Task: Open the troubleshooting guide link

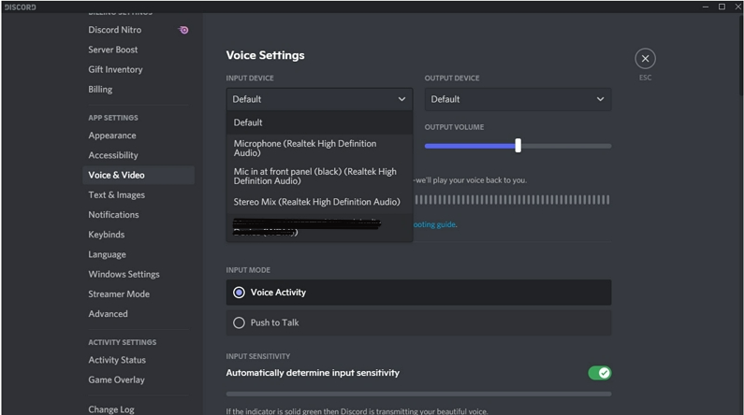Action: tap(434, 224)
